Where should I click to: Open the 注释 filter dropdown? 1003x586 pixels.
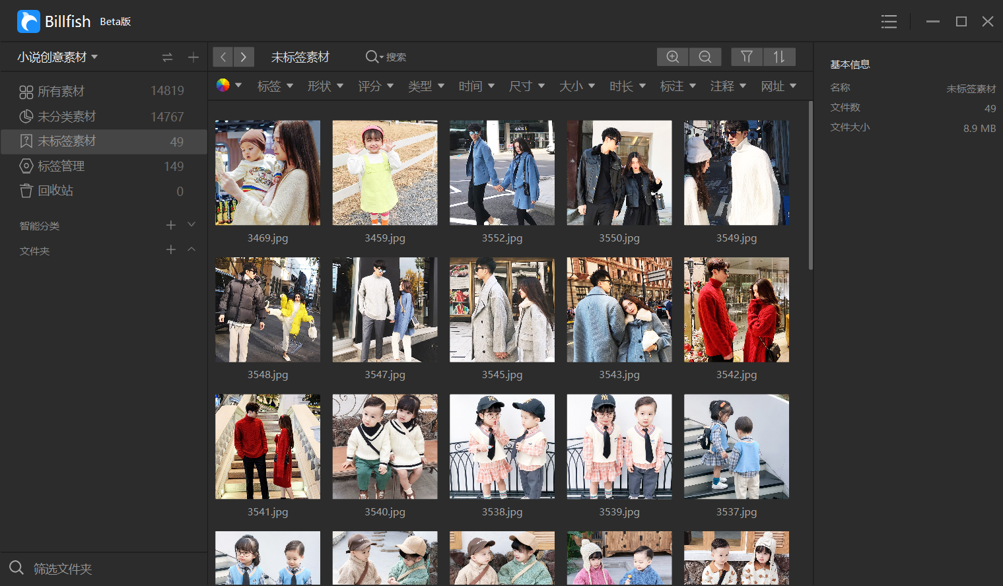pos(728,86)
